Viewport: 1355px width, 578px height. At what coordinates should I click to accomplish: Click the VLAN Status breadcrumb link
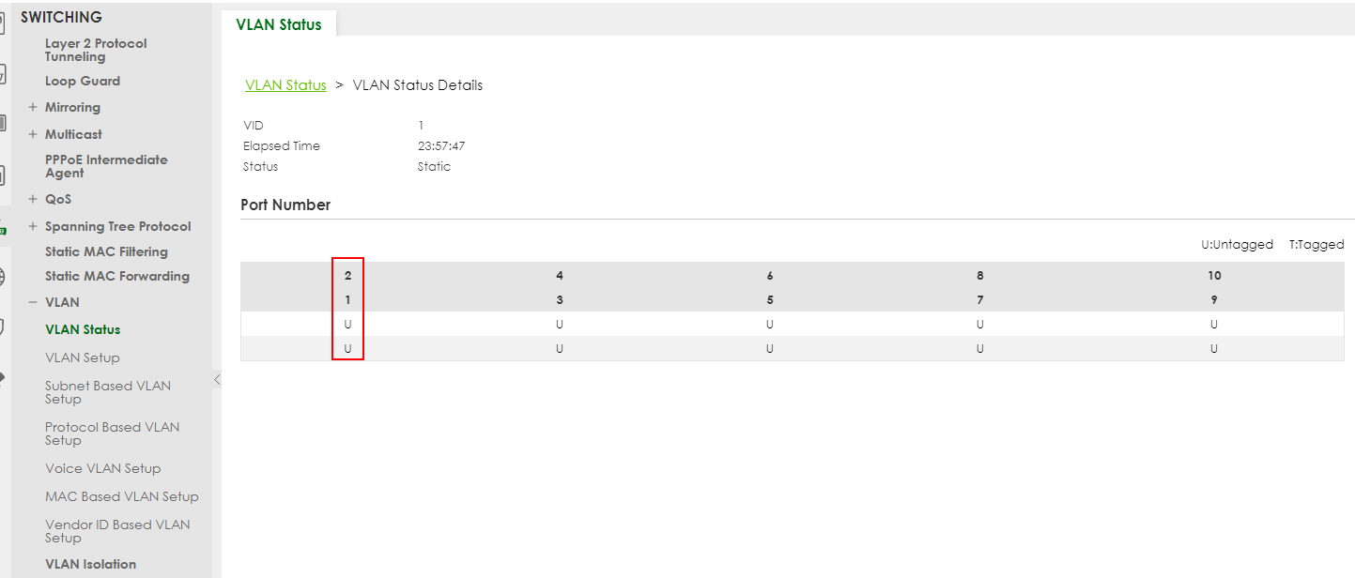click(285, 85)
